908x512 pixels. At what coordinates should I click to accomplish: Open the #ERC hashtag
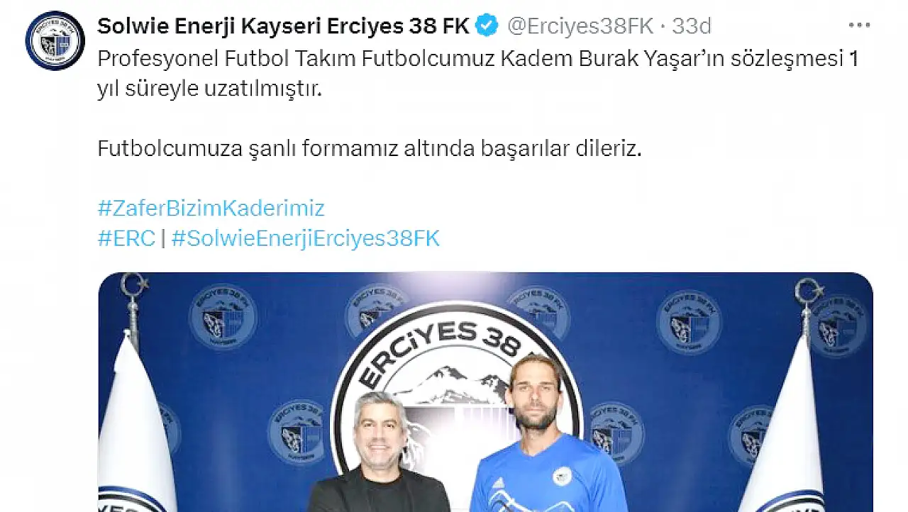[x=126, y=238]
